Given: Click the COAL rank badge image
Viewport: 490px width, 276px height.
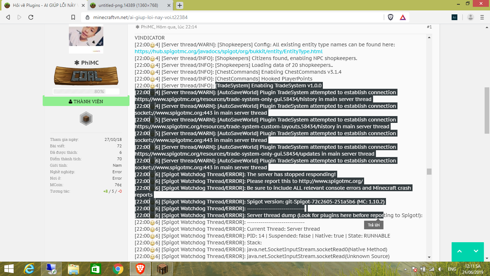Looking at the screenshot, I should [x=86, y=76].
